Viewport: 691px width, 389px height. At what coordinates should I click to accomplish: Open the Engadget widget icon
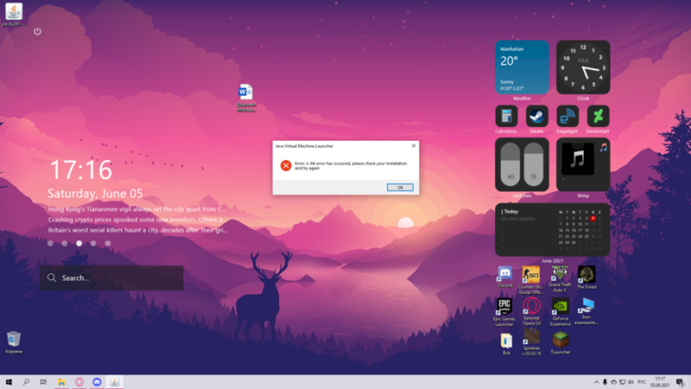point(567,116)
